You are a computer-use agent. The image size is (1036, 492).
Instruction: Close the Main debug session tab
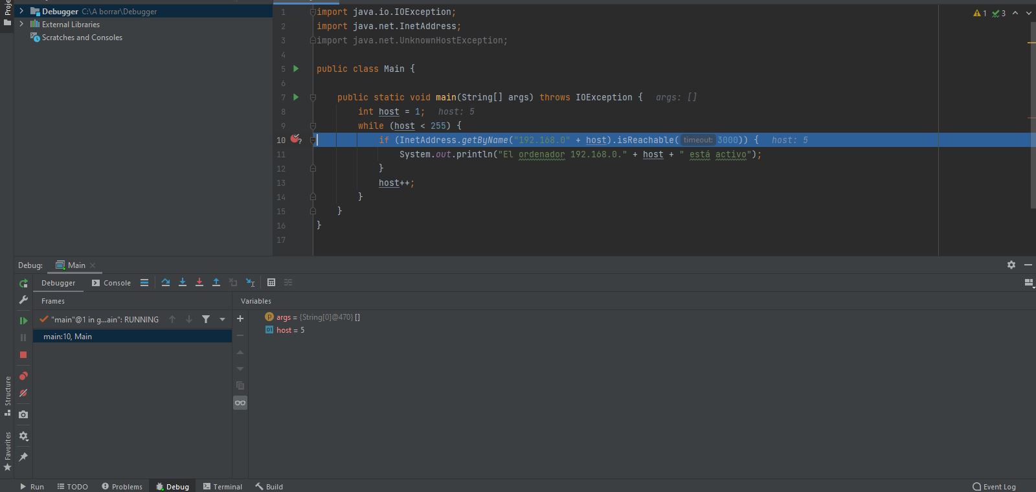click(93, 265)
